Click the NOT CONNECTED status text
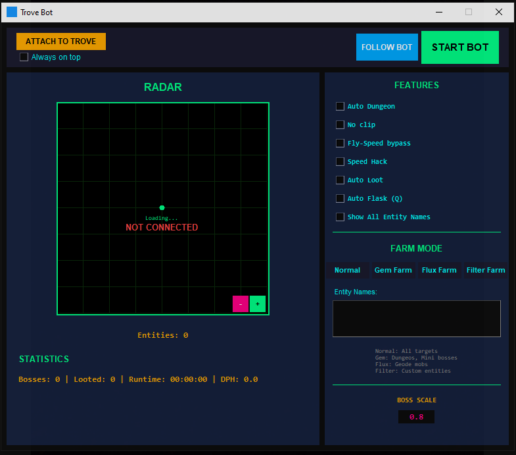The image size is (516, 455). tap(162, 227)
